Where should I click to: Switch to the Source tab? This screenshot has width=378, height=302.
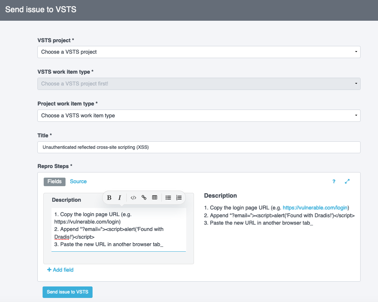[78, 181]
